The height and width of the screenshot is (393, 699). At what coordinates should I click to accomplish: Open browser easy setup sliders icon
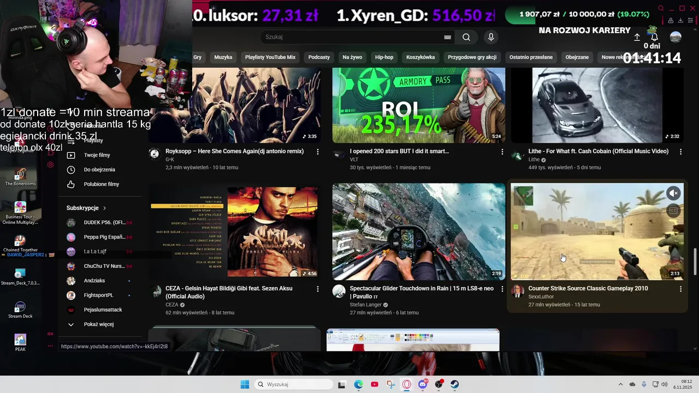(691, 20)
